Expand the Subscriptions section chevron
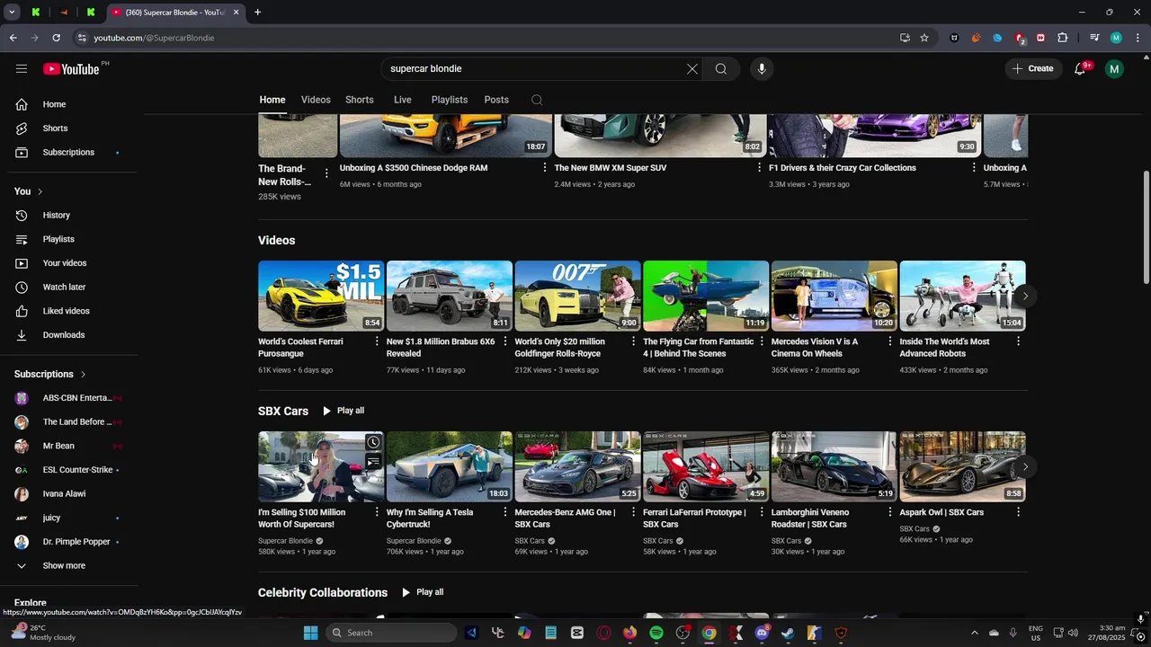Screen dimensions: 1151x647 83,374
